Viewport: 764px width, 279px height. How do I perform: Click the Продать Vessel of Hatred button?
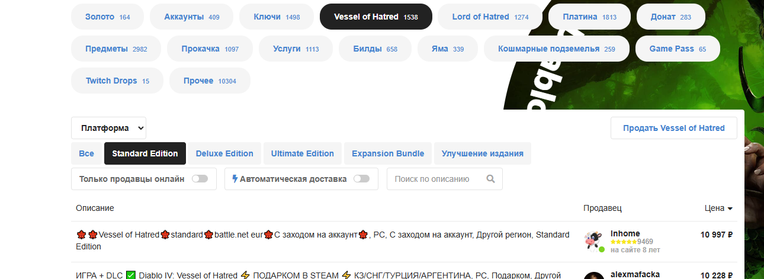point(674,128)
